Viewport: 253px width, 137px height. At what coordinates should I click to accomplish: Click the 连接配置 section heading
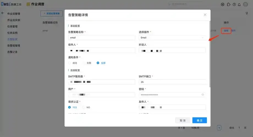point(75,70)
